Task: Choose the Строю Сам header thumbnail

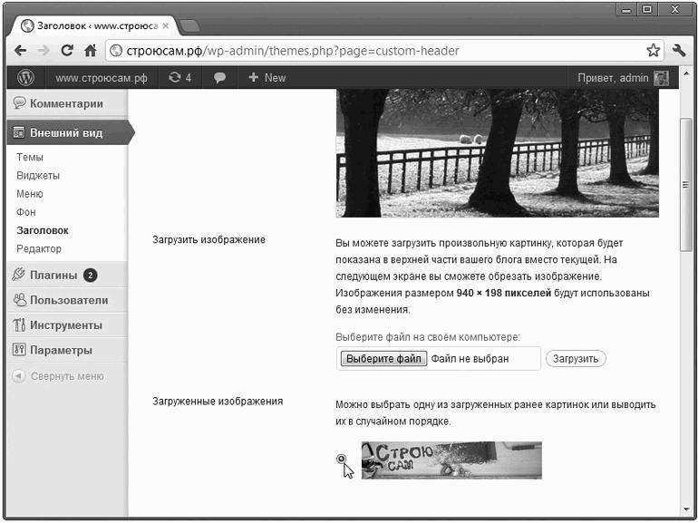Action: pyautogui.click(x=451, y=460)
